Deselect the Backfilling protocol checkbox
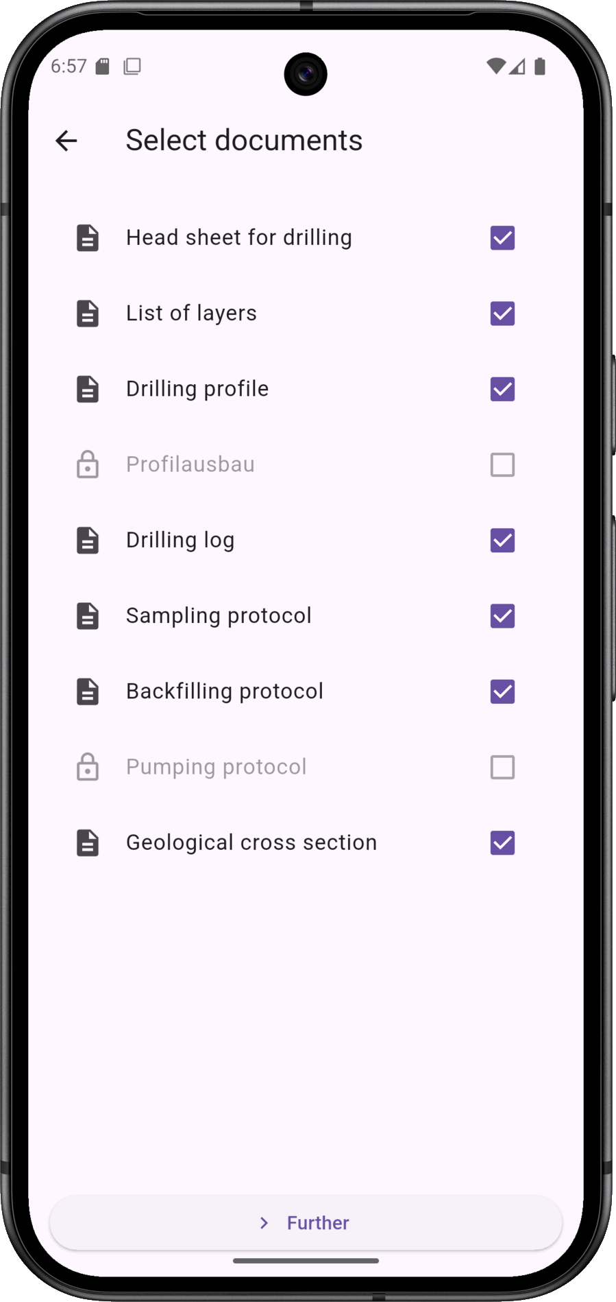616x1302 pixels. [502, 691]
